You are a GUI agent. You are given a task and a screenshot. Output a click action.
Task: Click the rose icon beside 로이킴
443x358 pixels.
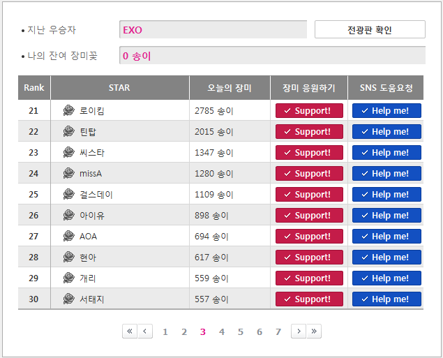[68, 110]
